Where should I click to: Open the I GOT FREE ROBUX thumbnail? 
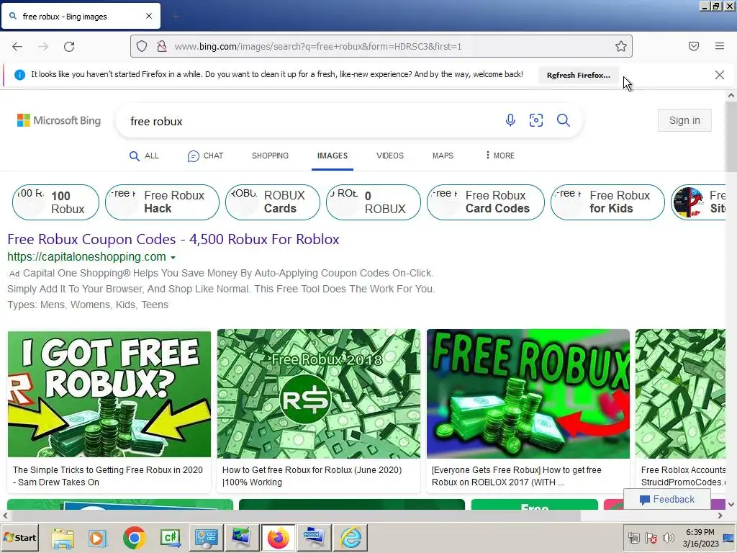[x=109, y=394]
